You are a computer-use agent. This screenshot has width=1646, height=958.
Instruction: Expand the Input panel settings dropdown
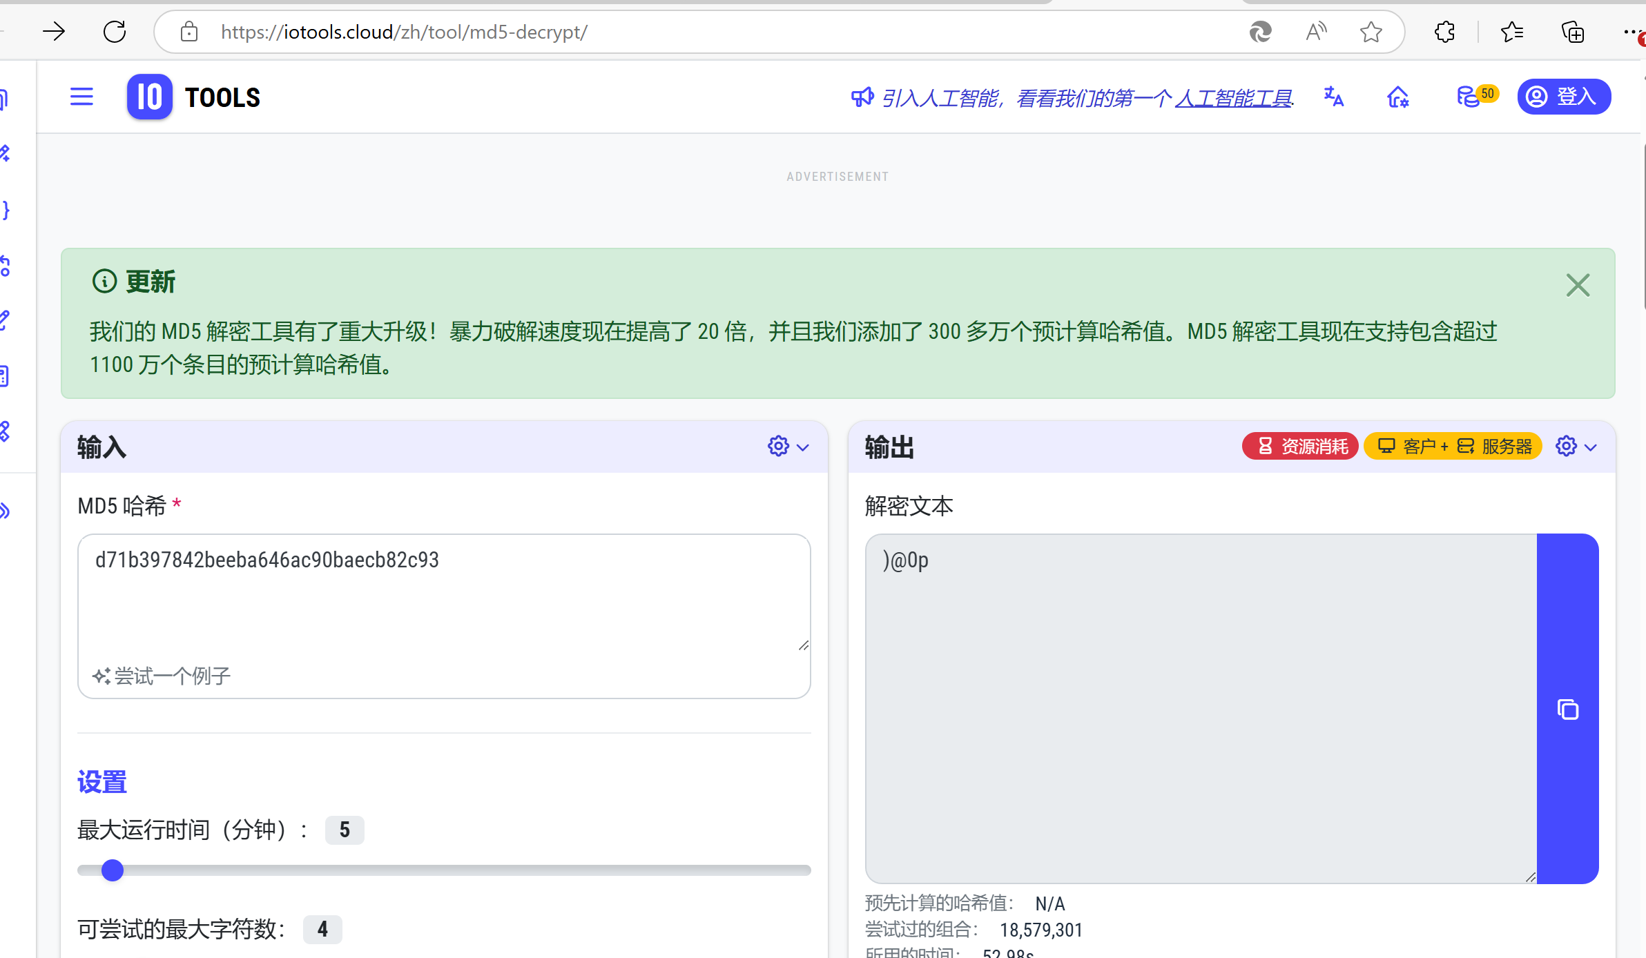click(x=788, y=447)
